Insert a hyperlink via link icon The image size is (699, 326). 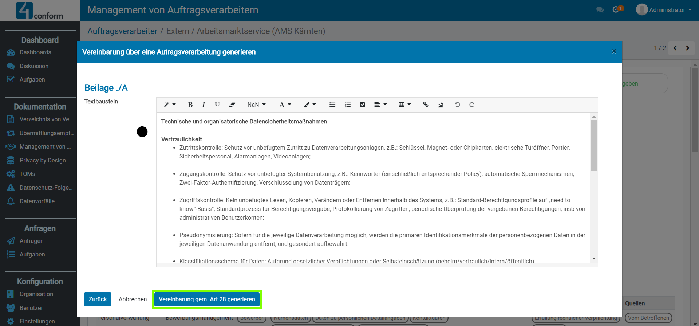point(425,105)
